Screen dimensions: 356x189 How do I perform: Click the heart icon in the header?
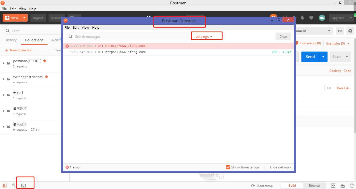point(311,18)
